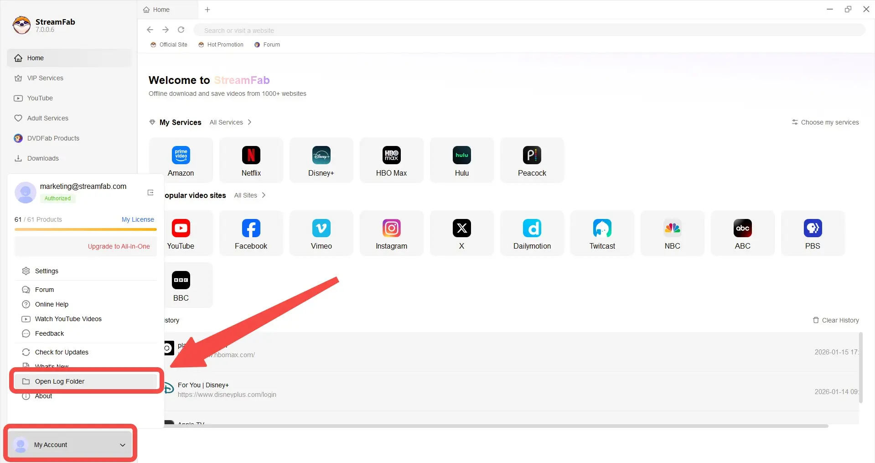Open the Peacock service tile
875x463 pixels.
[532, 160]
